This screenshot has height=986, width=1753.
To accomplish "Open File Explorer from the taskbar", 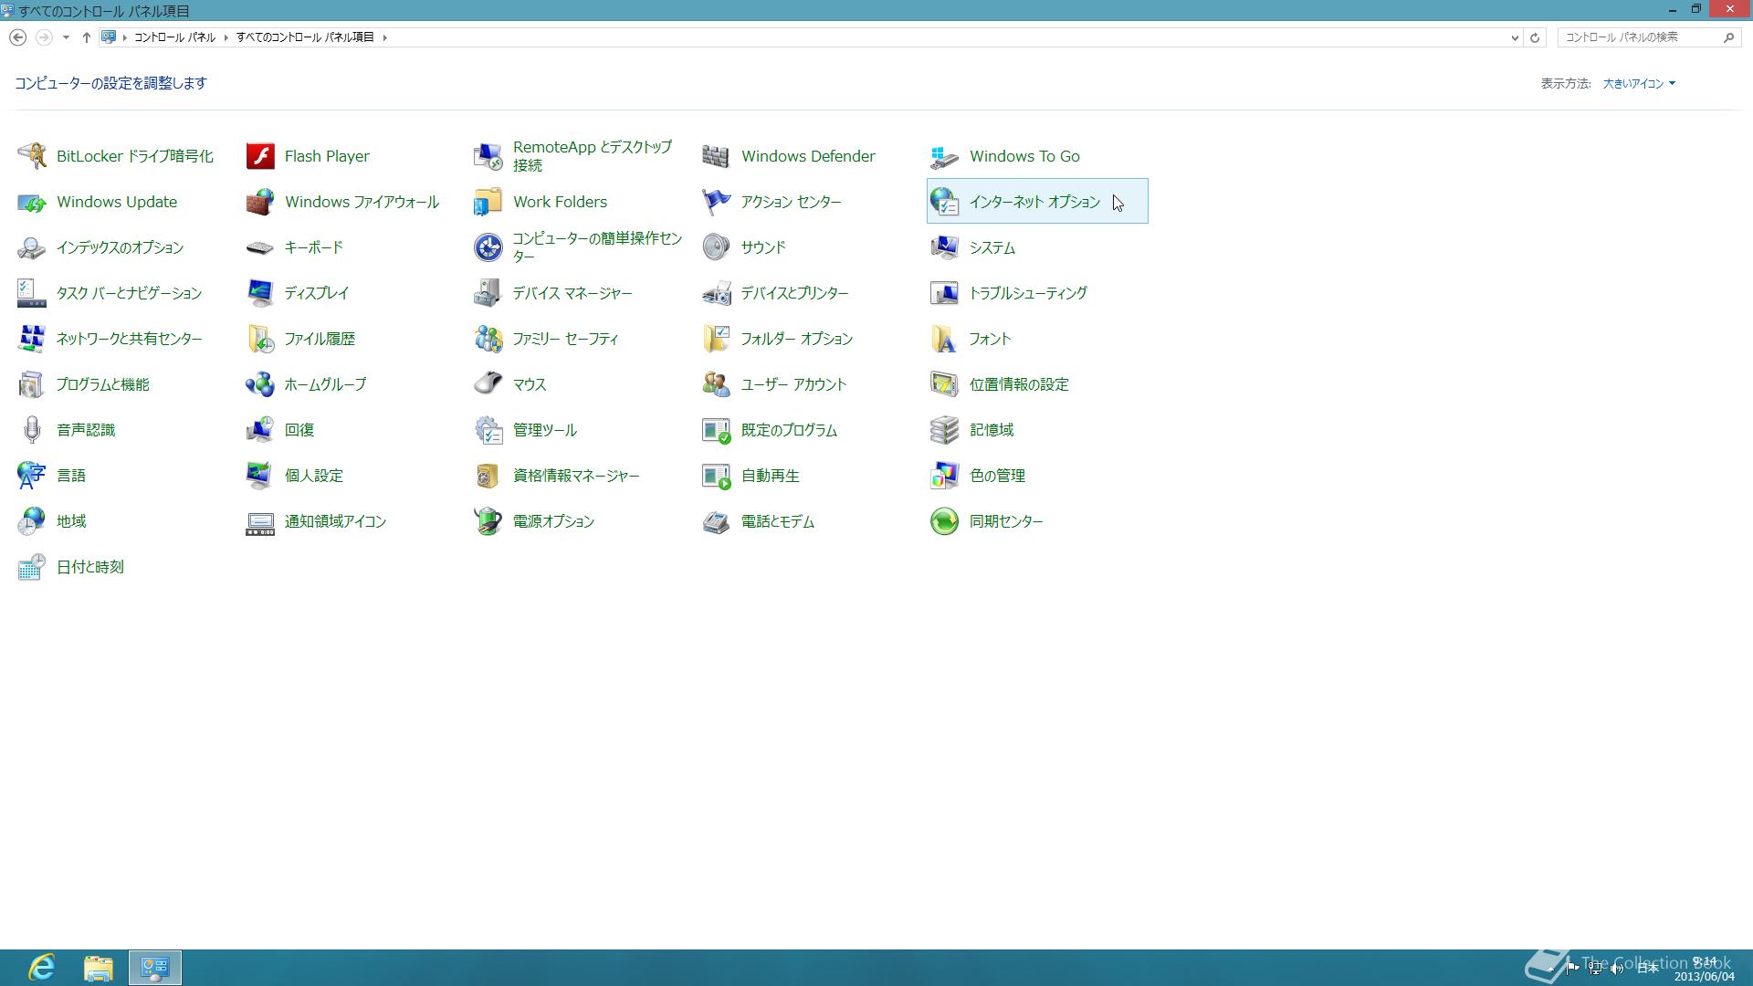I will click(99, 968).
